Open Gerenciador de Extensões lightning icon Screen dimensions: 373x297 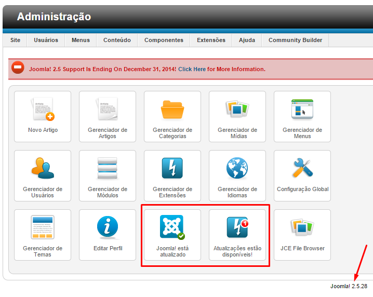(172, 168)
